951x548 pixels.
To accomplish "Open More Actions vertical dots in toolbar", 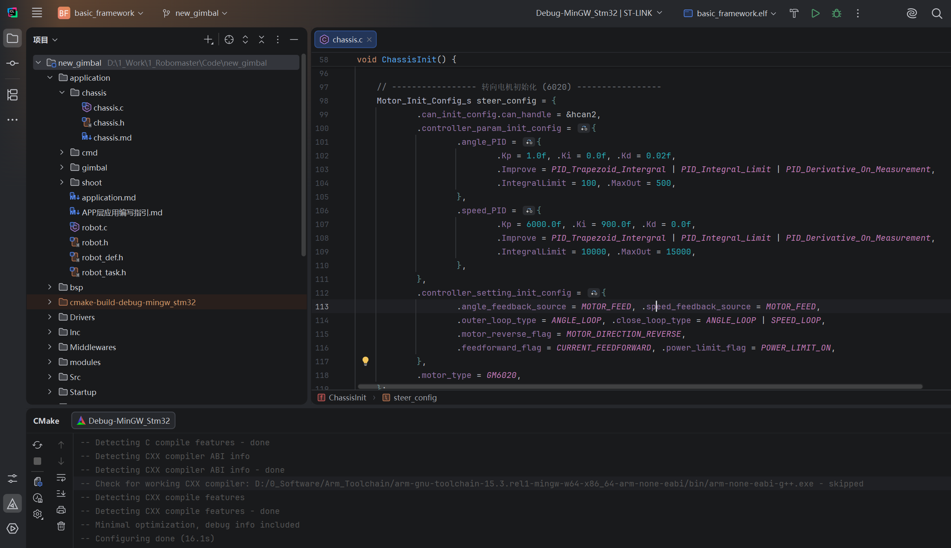I will pos(857,13).
